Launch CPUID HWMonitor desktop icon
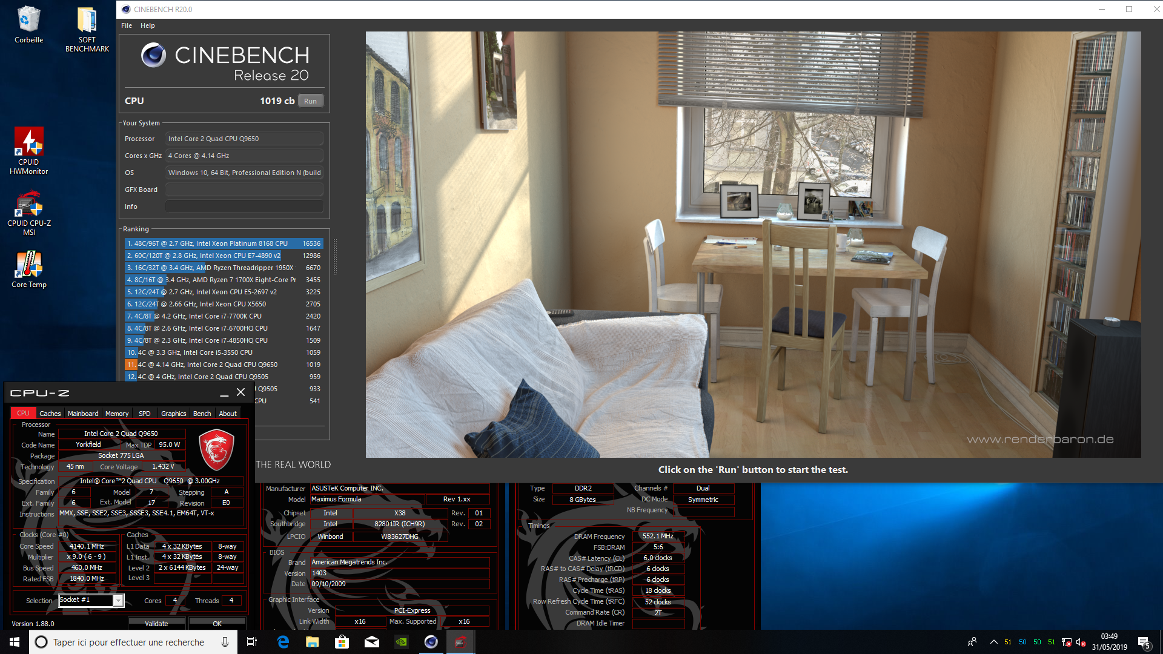 [28, 151]
